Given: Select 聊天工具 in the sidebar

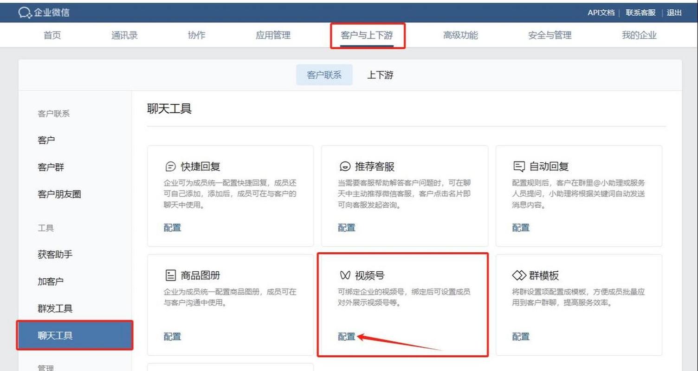Looking at the screenshot, I should pos(75,335).
